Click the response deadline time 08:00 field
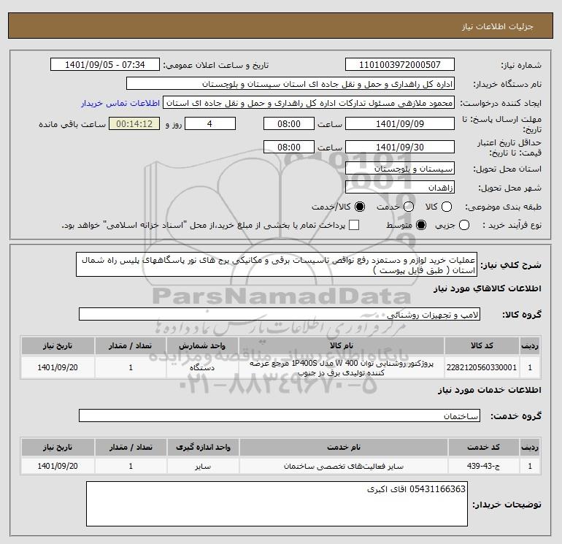This screenshot has width=562, height=544. pos(289,123)
